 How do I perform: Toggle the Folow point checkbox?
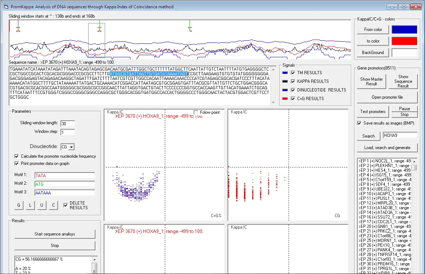196,112
